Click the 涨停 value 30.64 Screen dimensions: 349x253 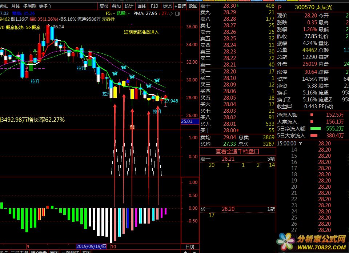pyautogui.click(x=310, y=72)
